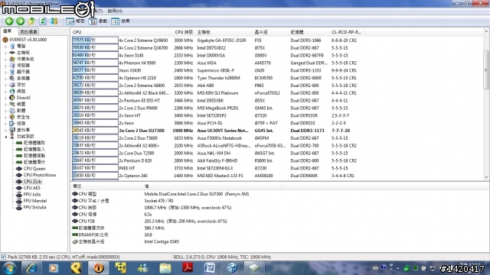
Task: Collapse the Benchmark (效能測試) tree node arrow
Action: 5,137
